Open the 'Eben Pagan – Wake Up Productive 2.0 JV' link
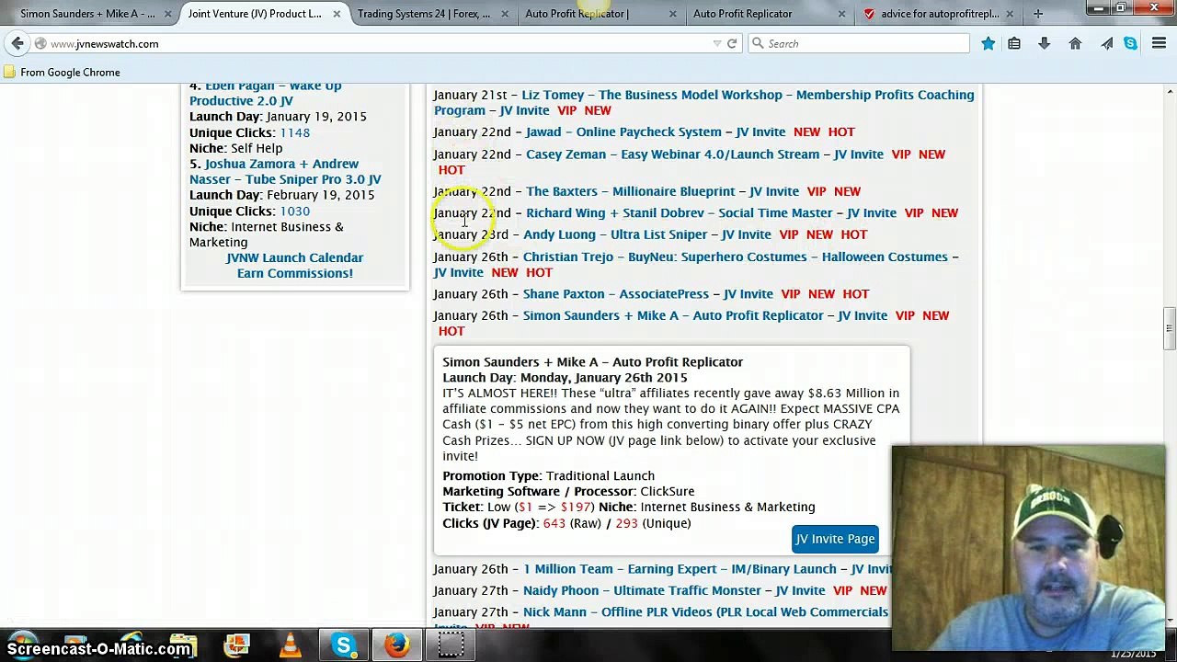 pyautogui.click(x=265, y=93)
